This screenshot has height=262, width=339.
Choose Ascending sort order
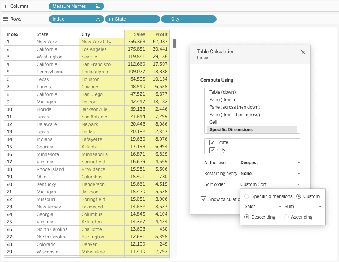(x=286, y=217)
